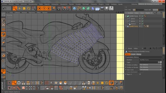Screen dimensions: 166x93
Task: Switch to the Phong tab
Action: pyautogui.click(x=139, y=54)
